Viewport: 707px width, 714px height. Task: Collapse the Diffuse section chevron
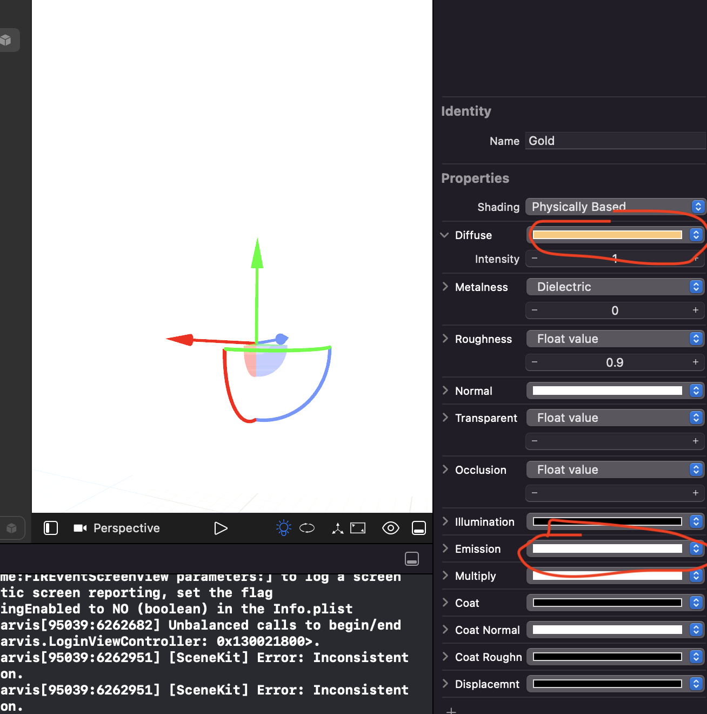(x=445, y=235)
